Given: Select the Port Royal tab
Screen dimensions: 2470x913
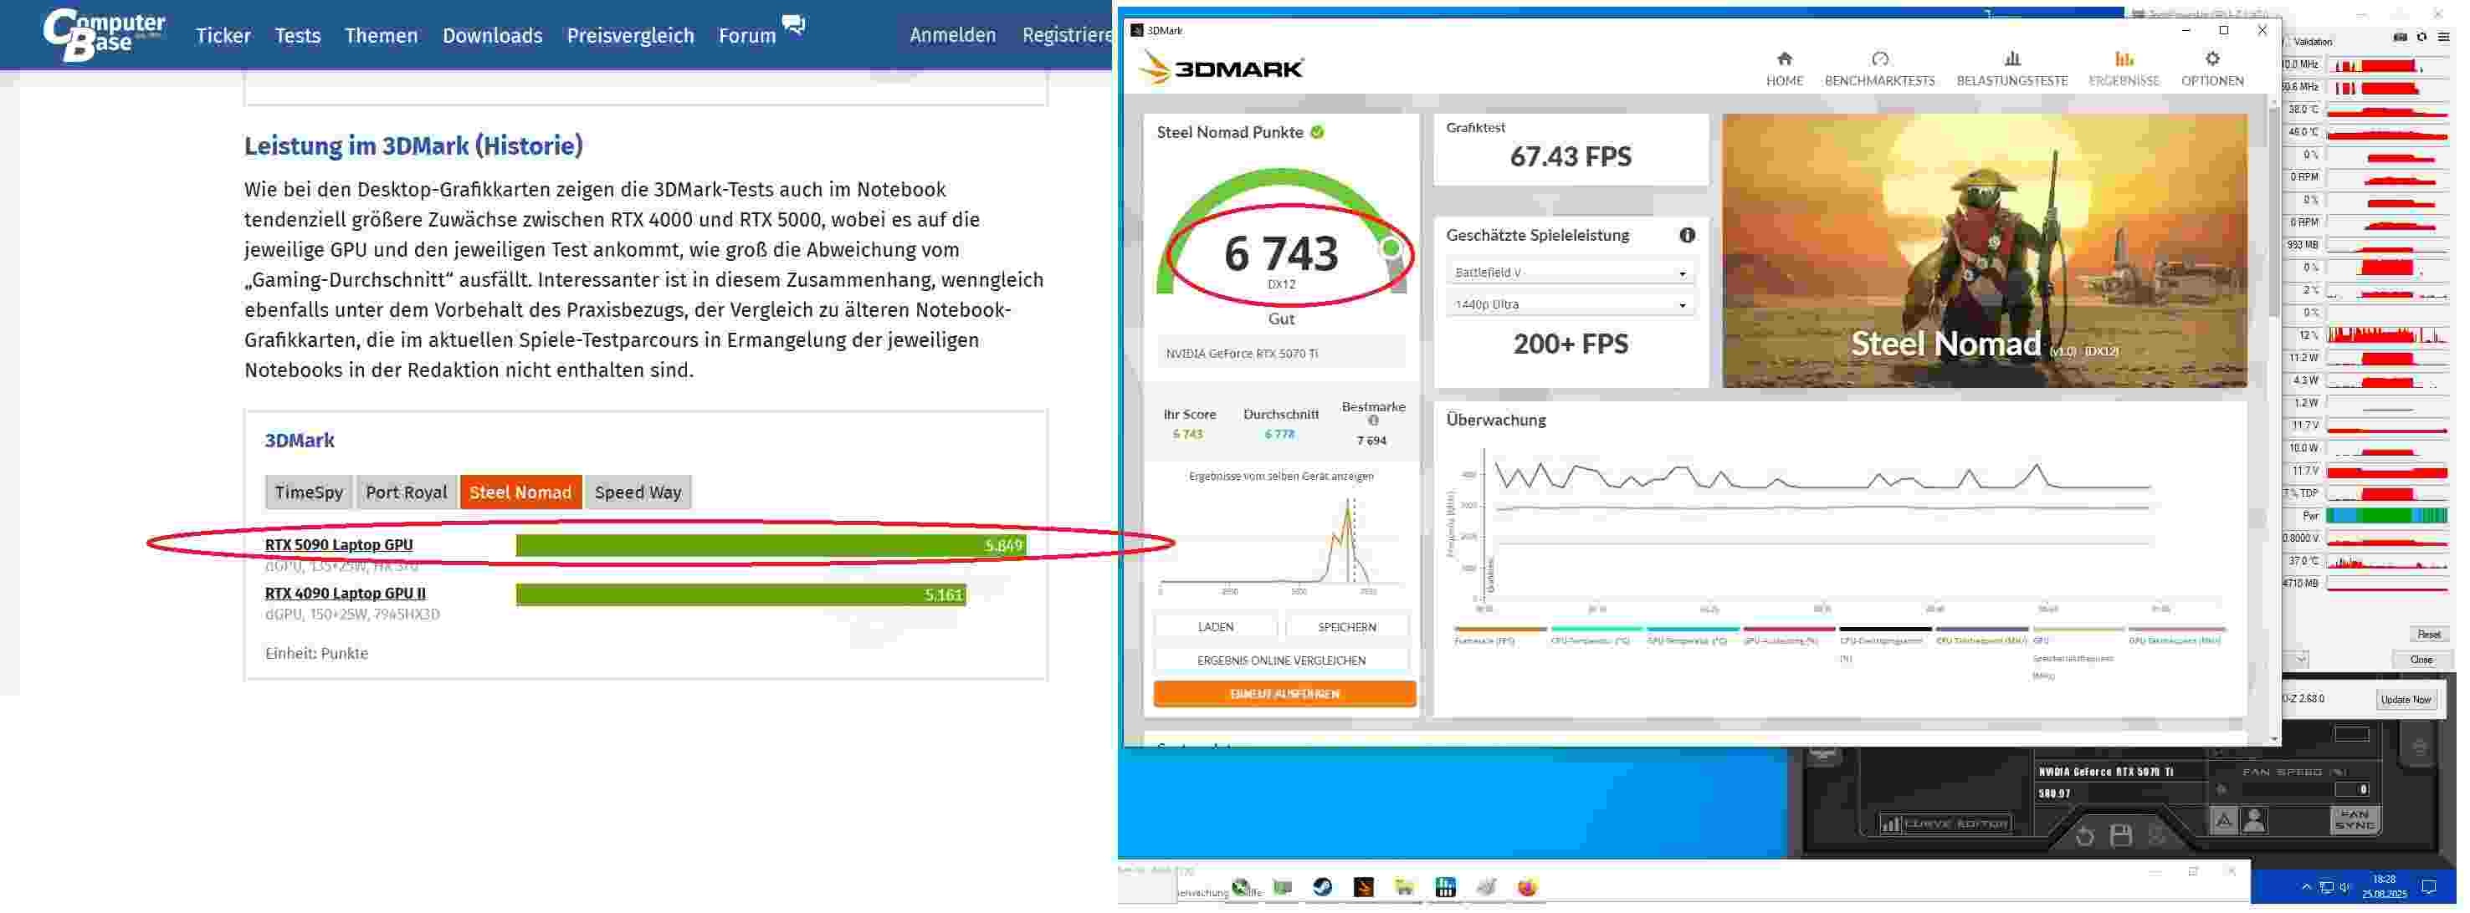Looking at the screenshot, I should (406, 492).
